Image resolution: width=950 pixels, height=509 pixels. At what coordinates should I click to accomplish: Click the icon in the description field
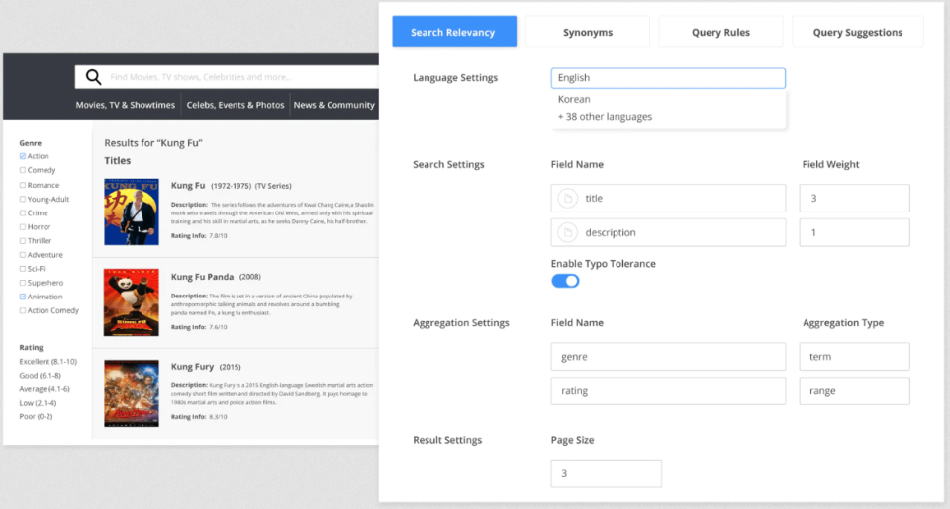(568, 232)
